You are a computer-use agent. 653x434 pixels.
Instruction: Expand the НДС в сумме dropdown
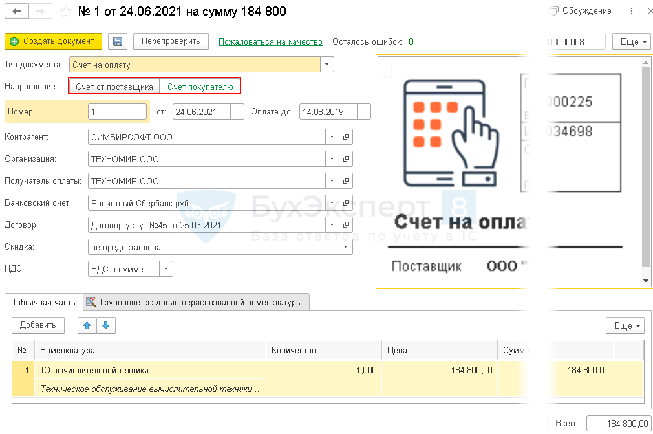pyautogui.click(x=166, y=269)
